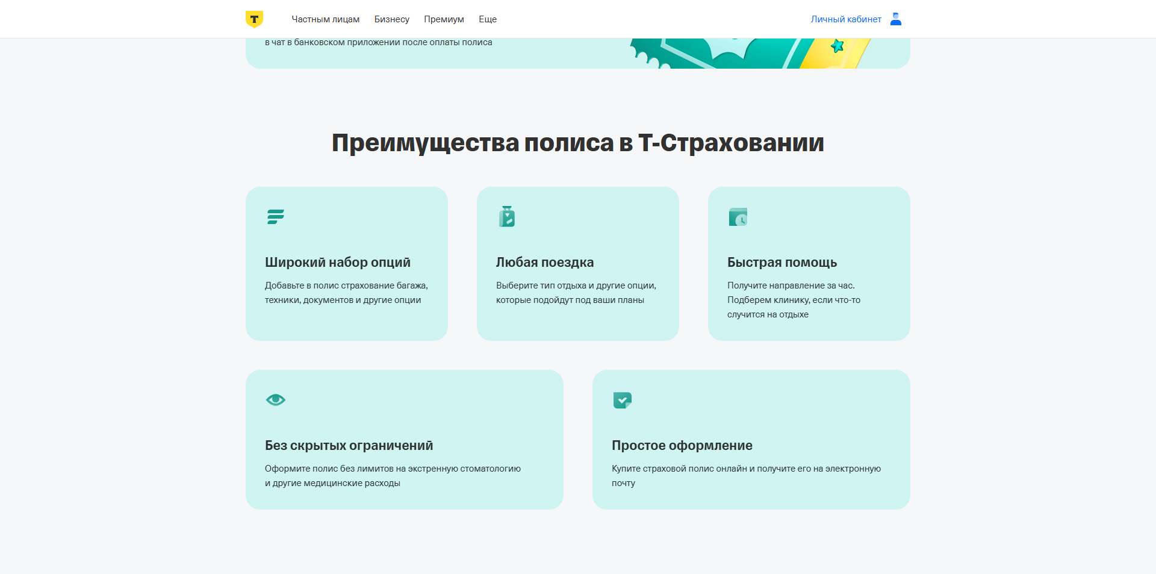Click the heading «Преимущества полиса в Т-Страховании»
This screenshot has height=574, width=1156.
coord(577,143)
